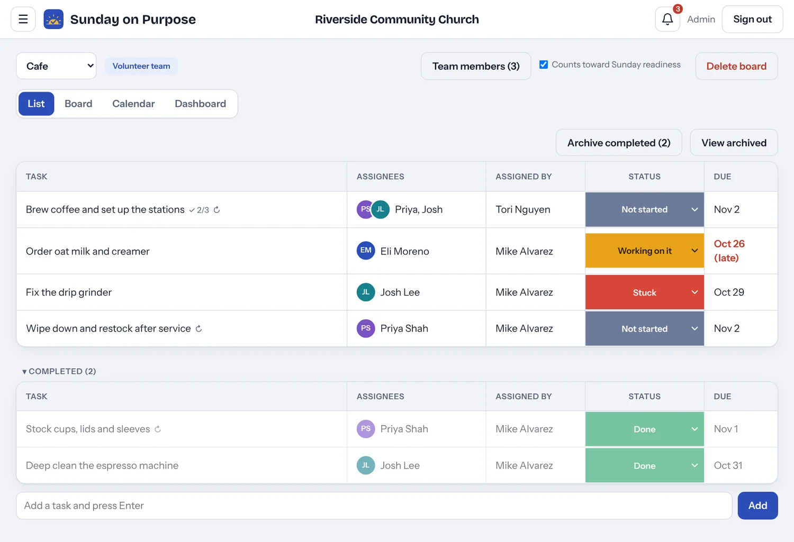Viewport: 794px width, 542px height.
Task: Click recurring icon on Stock cups task
Action: (x=158, y=429)
